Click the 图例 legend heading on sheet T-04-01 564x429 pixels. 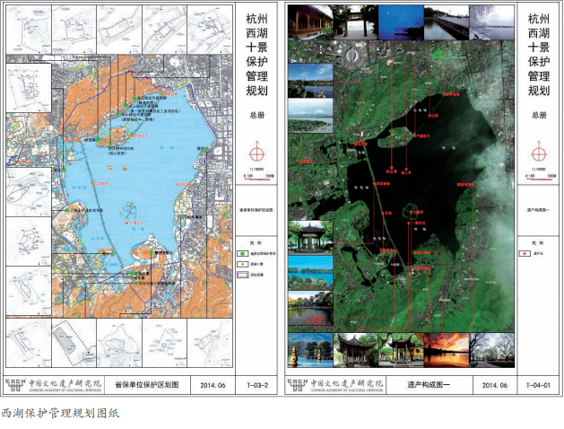[539, 243]
